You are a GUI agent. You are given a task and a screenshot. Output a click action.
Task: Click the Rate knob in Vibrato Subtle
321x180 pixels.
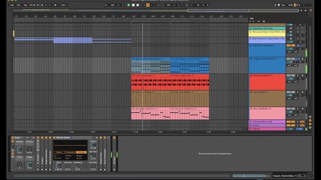pyautogui.click(x=58, y=166)
